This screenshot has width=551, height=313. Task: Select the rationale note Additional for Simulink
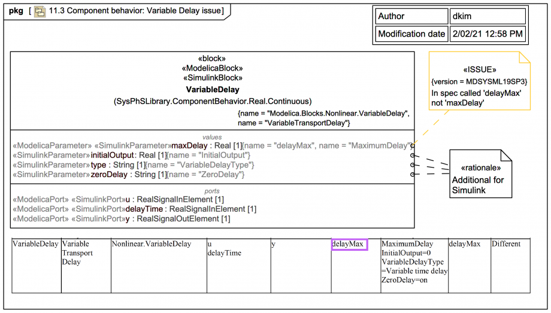coord(480,174)
